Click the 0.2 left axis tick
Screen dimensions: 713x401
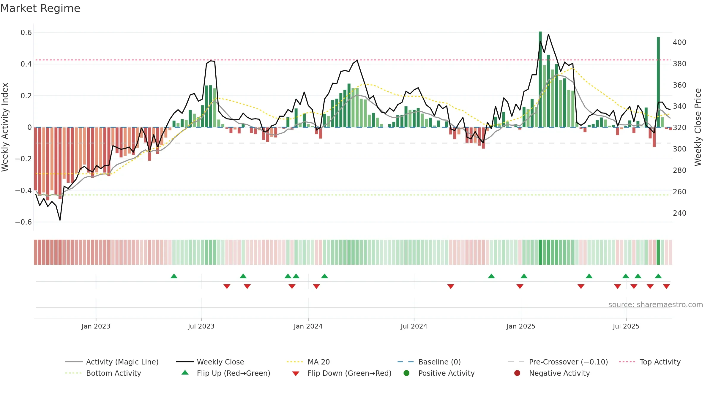26,96
